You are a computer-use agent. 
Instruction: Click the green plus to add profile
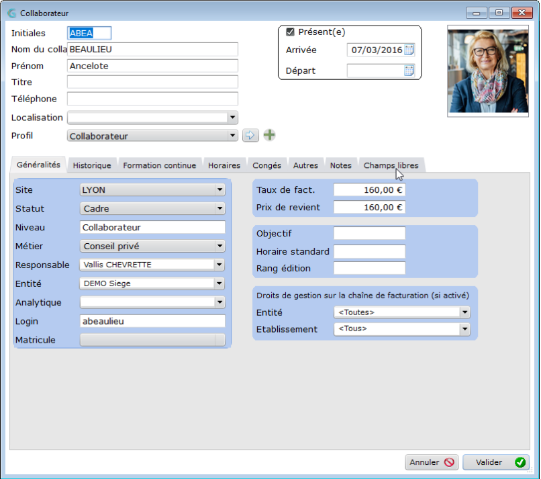269,135
